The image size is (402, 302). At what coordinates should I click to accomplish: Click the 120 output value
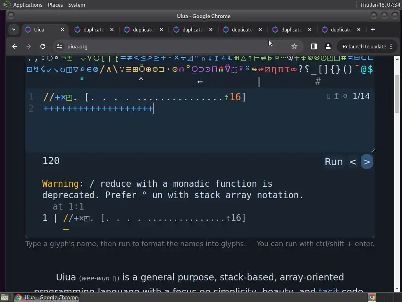51,161
